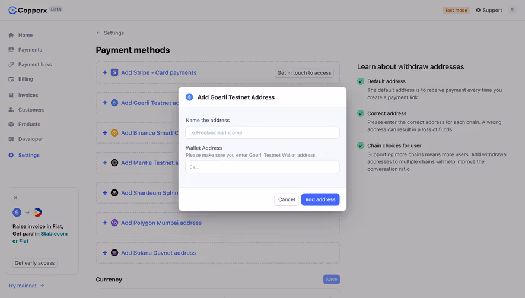
Task: Click the Developer code icon
Action: pos(11,139)
